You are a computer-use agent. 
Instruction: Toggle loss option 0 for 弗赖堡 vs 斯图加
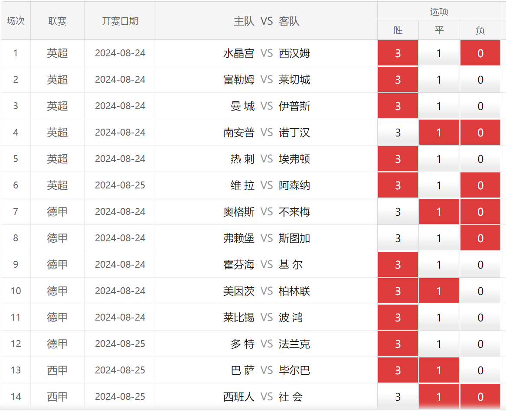pyautogui.click(x=480, y=238)
